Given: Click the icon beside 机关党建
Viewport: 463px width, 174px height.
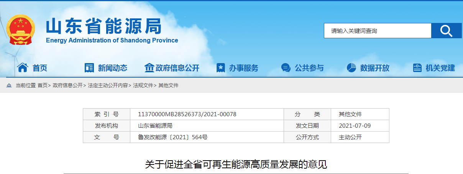Looking at the screenshot, I should 417,68.
